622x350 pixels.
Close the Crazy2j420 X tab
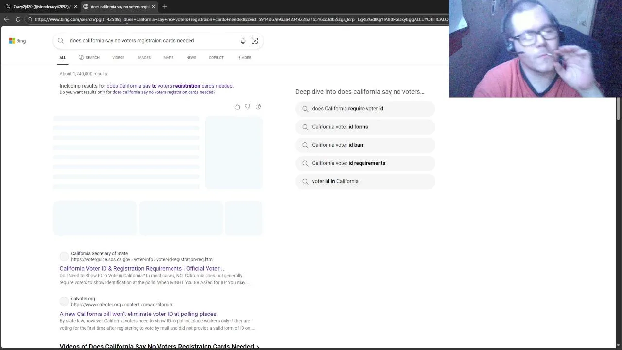click(76, 6)
